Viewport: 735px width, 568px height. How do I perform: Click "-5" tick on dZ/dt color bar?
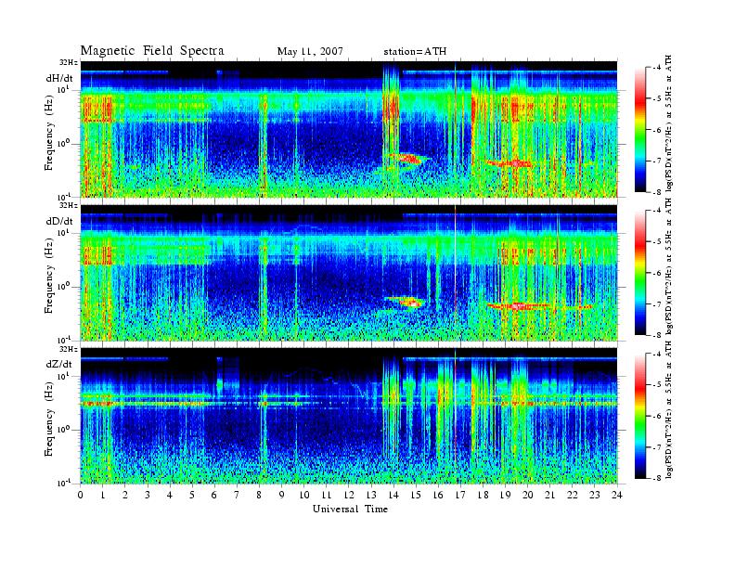coord(658,385)
